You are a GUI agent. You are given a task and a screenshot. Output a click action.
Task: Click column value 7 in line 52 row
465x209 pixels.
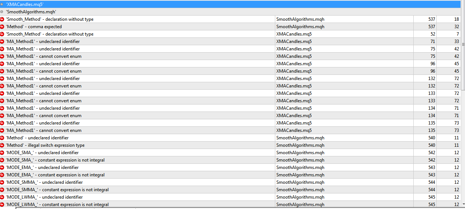(458, 34)
